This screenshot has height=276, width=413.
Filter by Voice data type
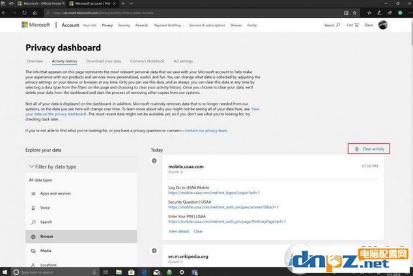point(81,208)
